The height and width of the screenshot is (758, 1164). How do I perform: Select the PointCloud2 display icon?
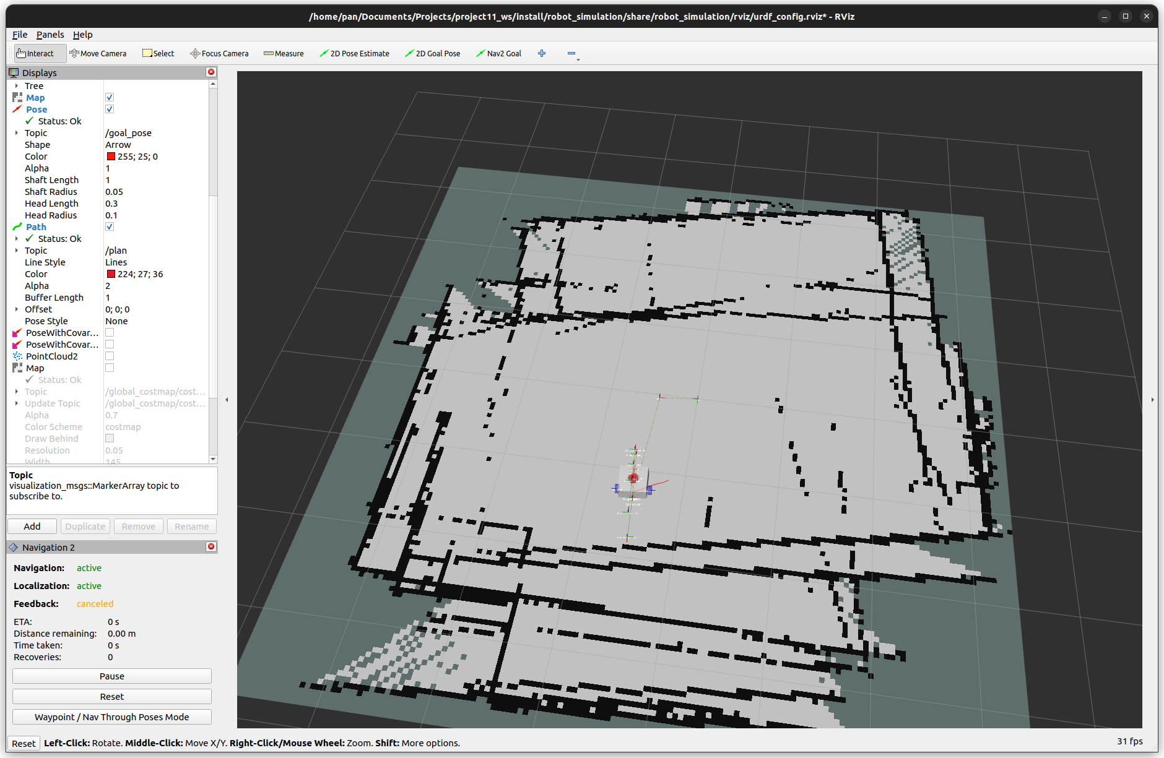pos(17,356)
